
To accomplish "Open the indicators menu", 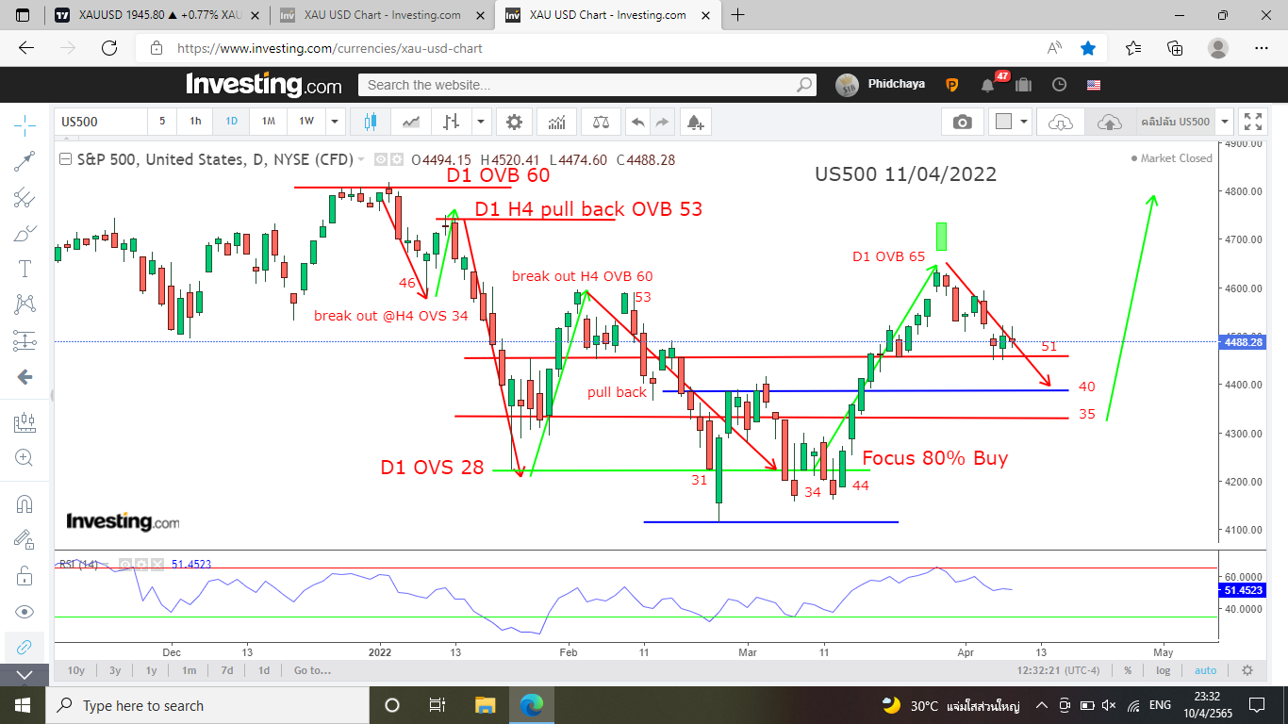I will coord(557,122).
